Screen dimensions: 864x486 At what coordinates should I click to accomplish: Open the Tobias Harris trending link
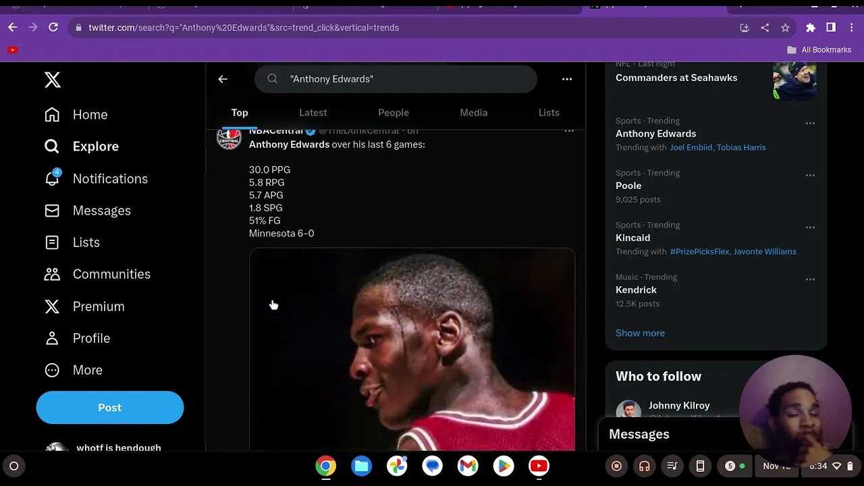click(741, 147)
